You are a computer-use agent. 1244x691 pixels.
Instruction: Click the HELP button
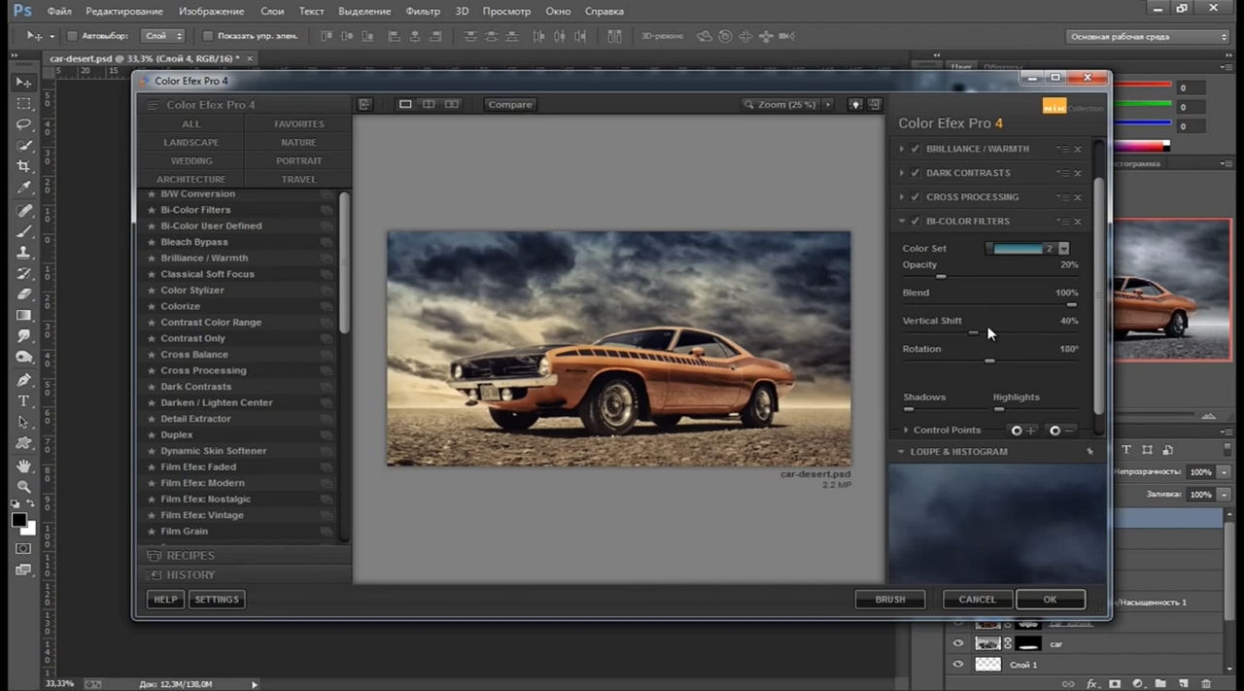click(x=166, y=600)
